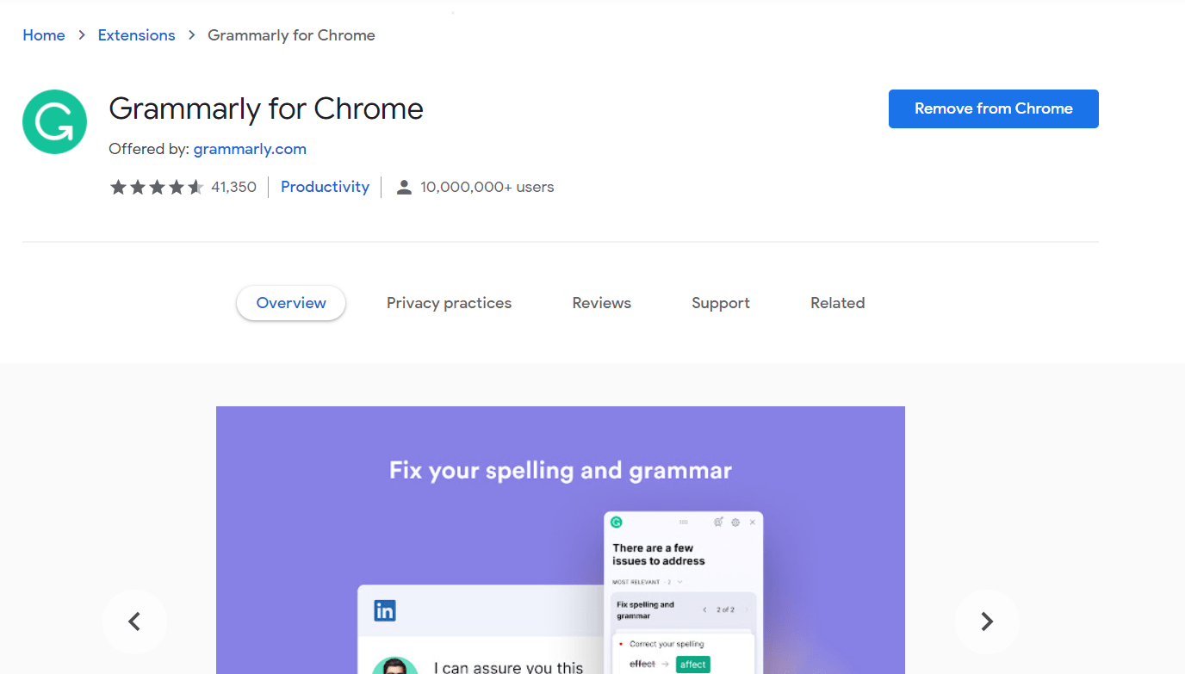Expand the MOST RELEVANT suggestions dropdown in the preview
Viewport: 1185px width, 674px height.
pos(679,582)
